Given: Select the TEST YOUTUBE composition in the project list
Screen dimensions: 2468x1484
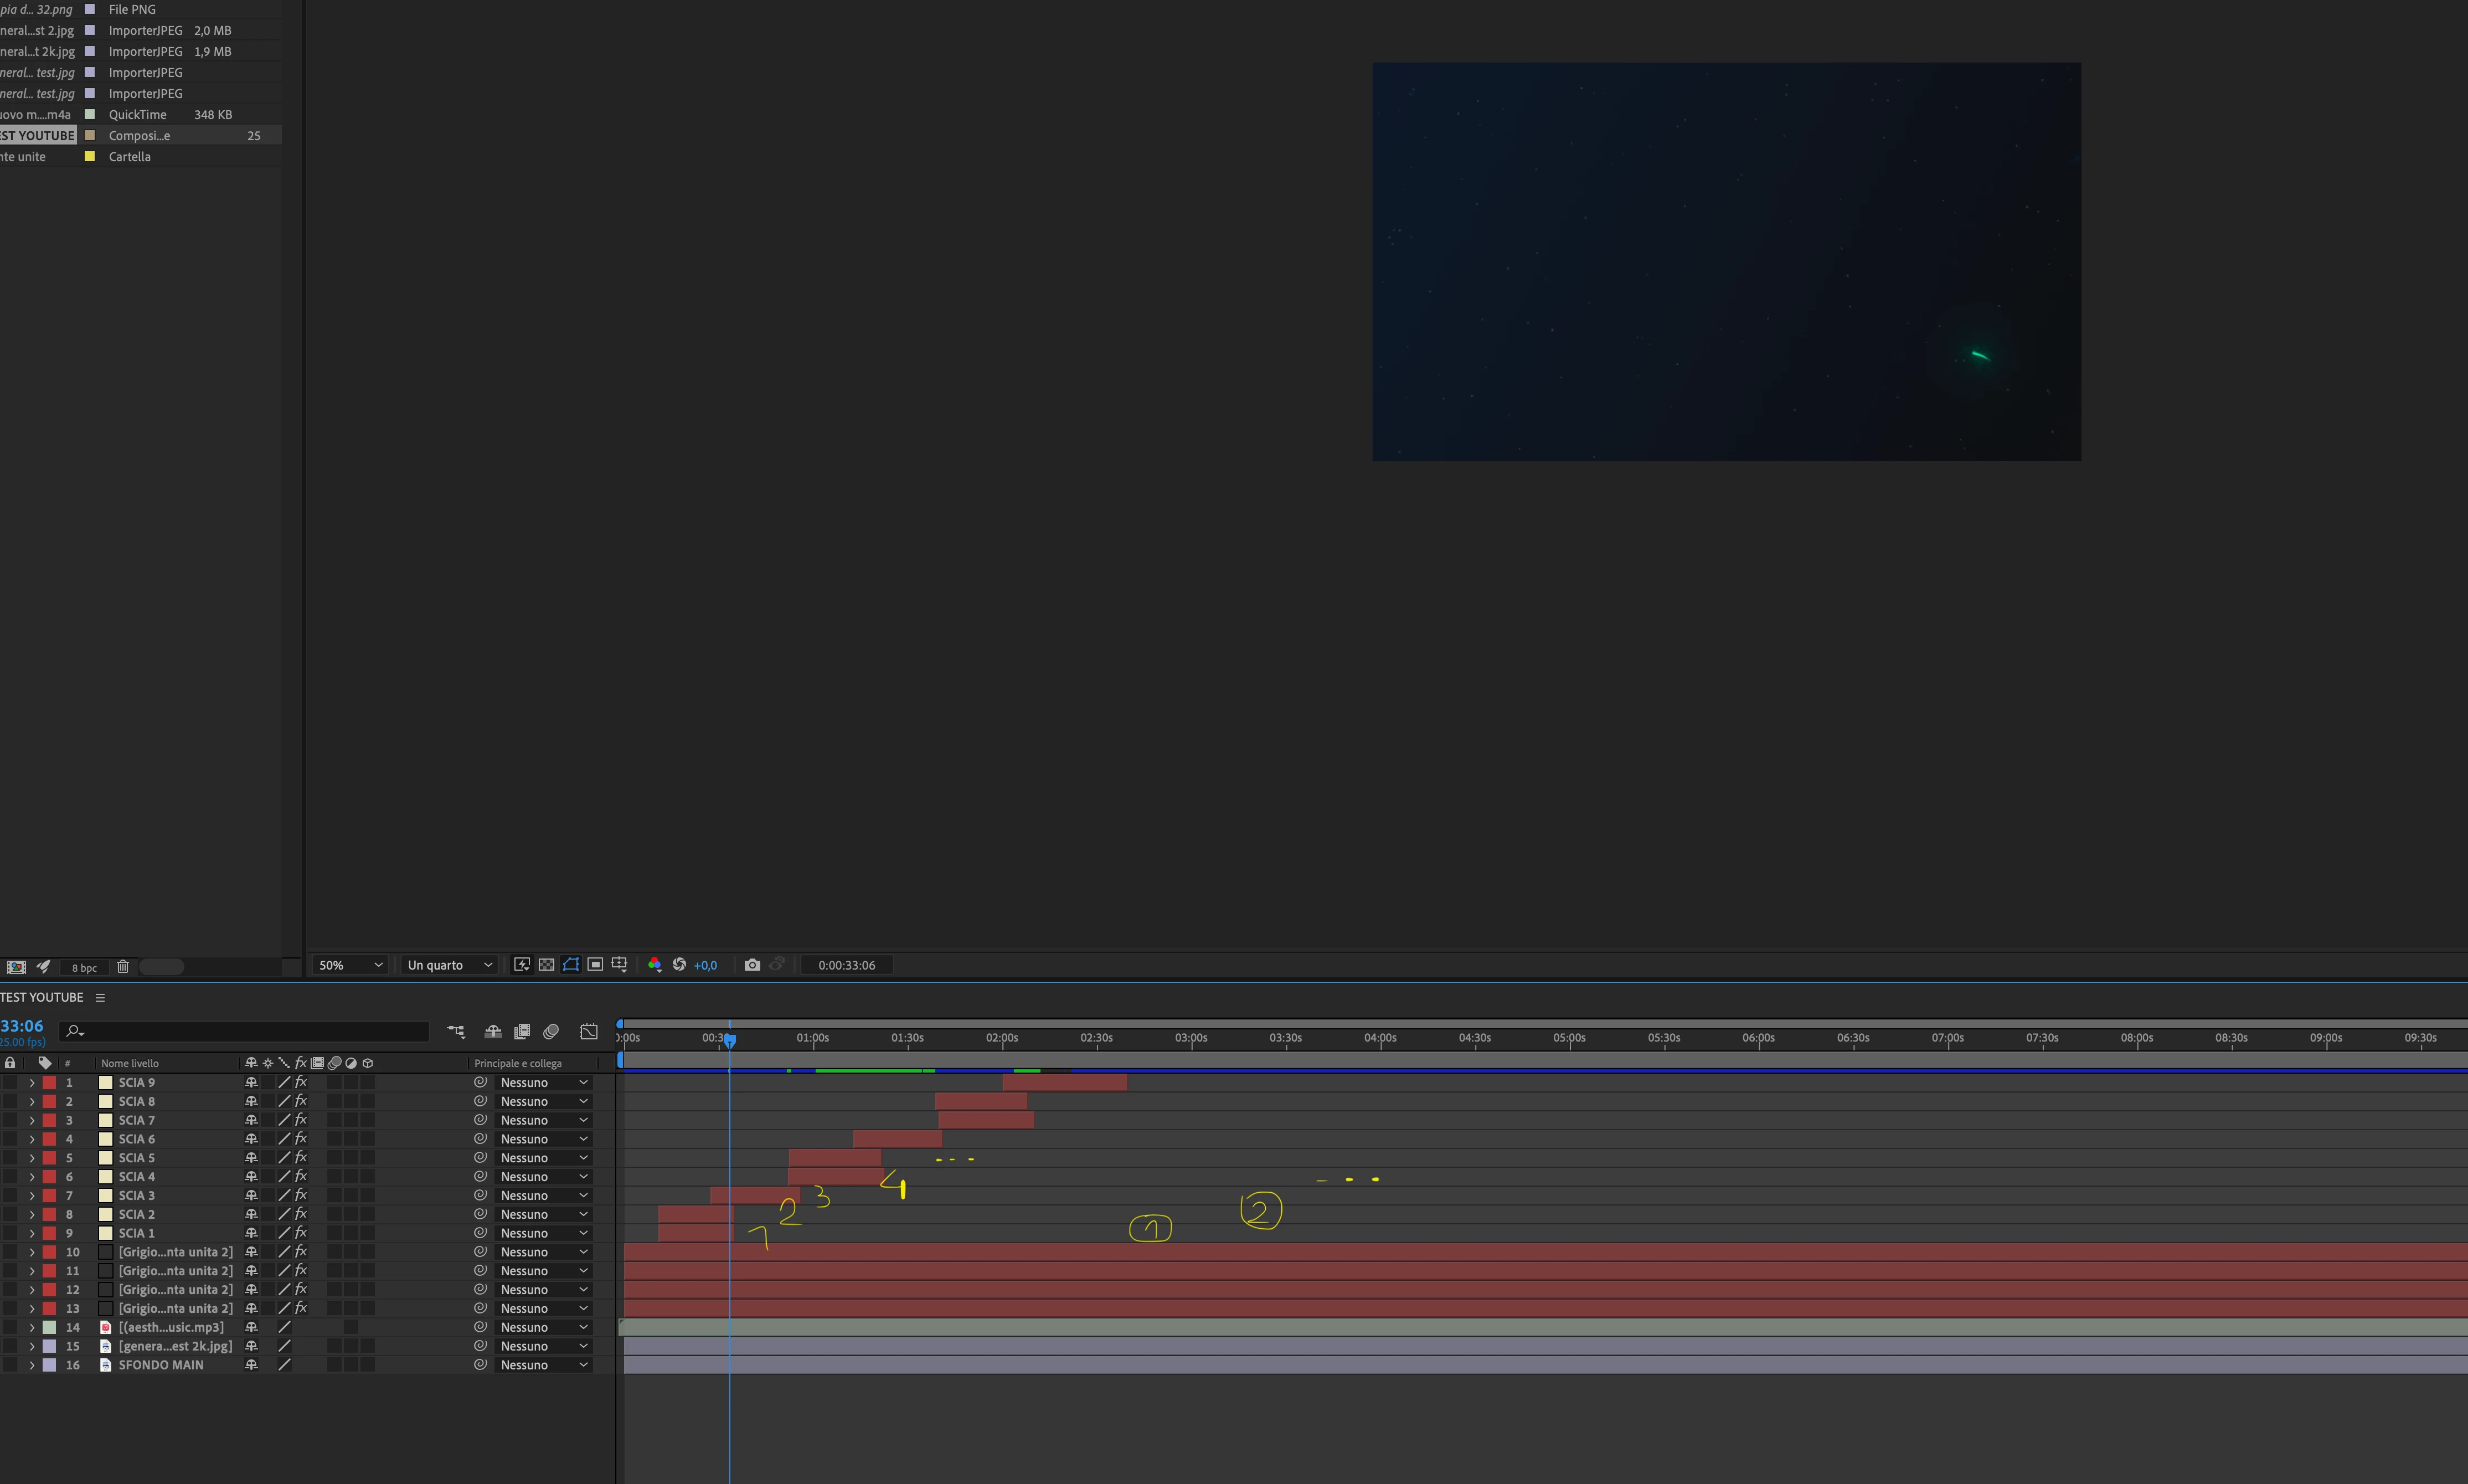Looking at the screenshot, I should pos(38,136).
